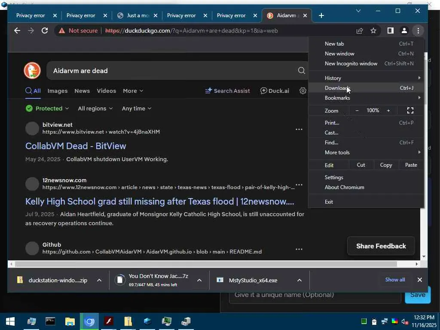The image size is (440, 330).
Task: Expand the History submenu
Action: [x=366, y=78]
